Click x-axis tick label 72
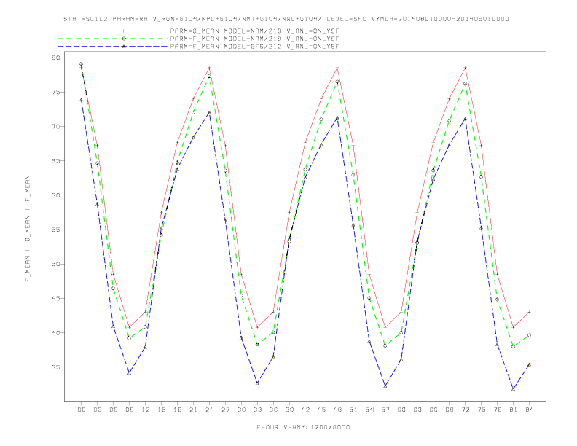Viewport: 577px width, 446px height. coord(465,410)
